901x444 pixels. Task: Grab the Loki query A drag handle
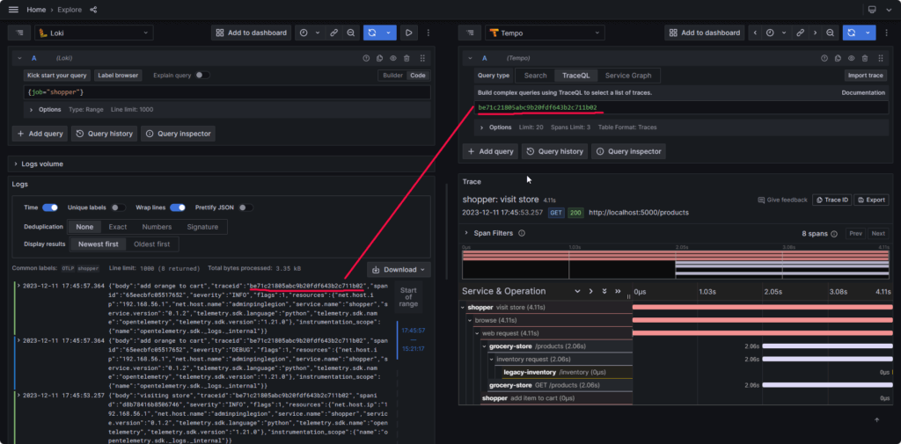click(x=422, y=58)
